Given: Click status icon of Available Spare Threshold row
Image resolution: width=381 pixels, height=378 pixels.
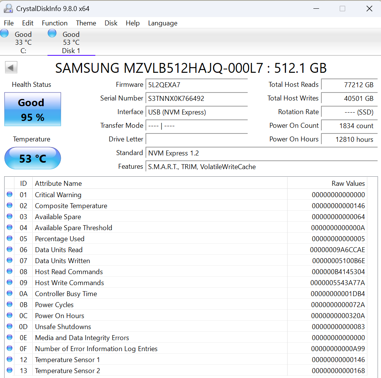Looking at the screenshot, I should pos(9,227).
